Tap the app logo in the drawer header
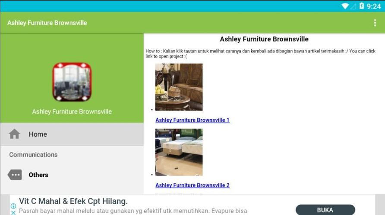This screenshot has width=385, height=215. (x=72, y=82)
